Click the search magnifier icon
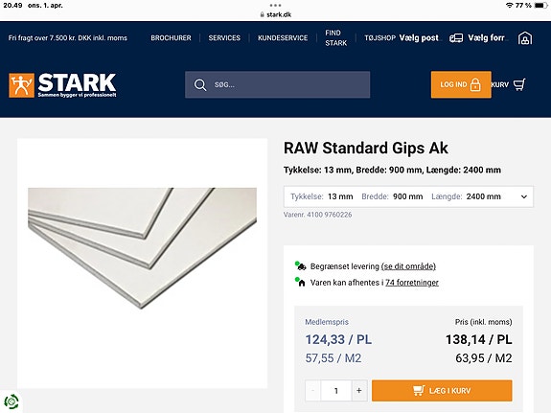 [x=200, y=85]
